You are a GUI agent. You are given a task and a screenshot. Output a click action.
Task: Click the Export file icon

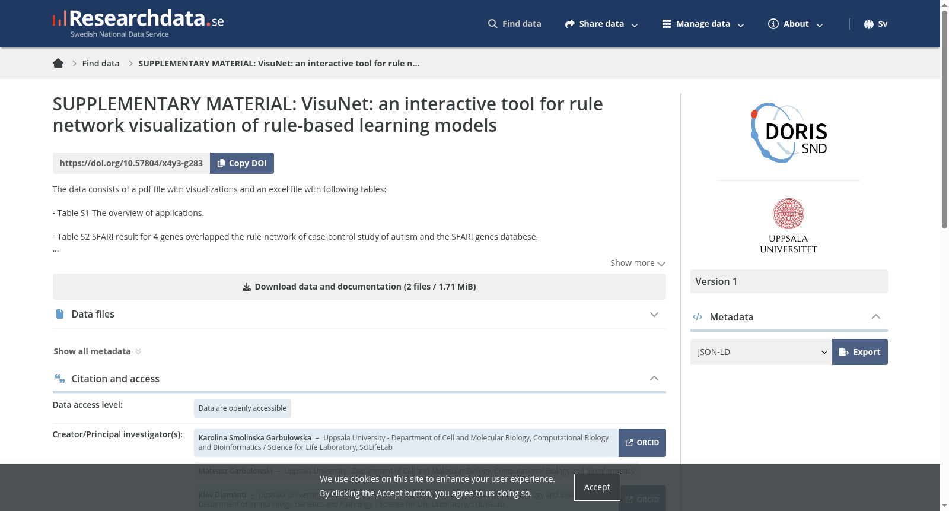click(x=844, y=352)
